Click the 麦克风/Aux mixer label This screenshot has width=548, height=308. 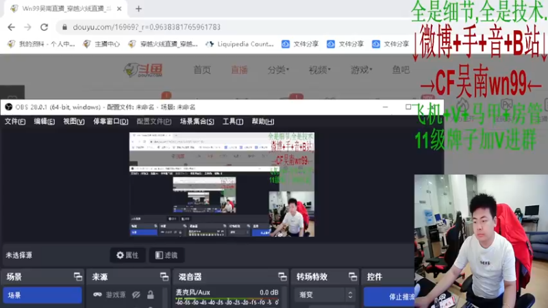(x=192, y=292)
